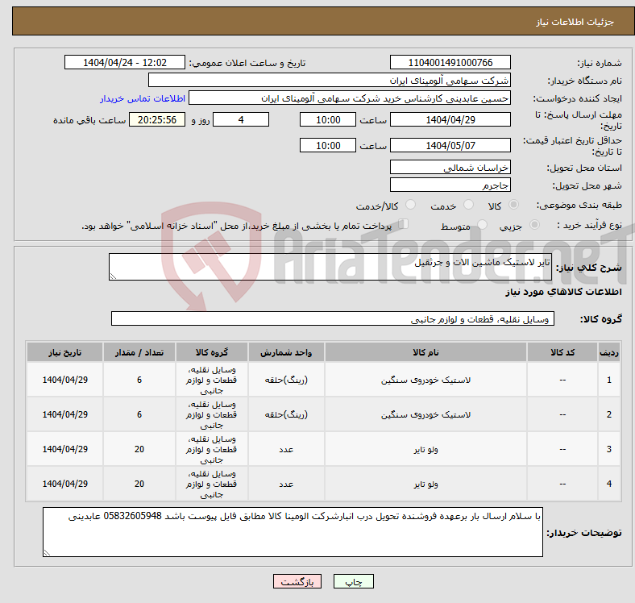The image size is (635, 603).
Task: Click the گروه کالا column header
Action: [212, 352]
